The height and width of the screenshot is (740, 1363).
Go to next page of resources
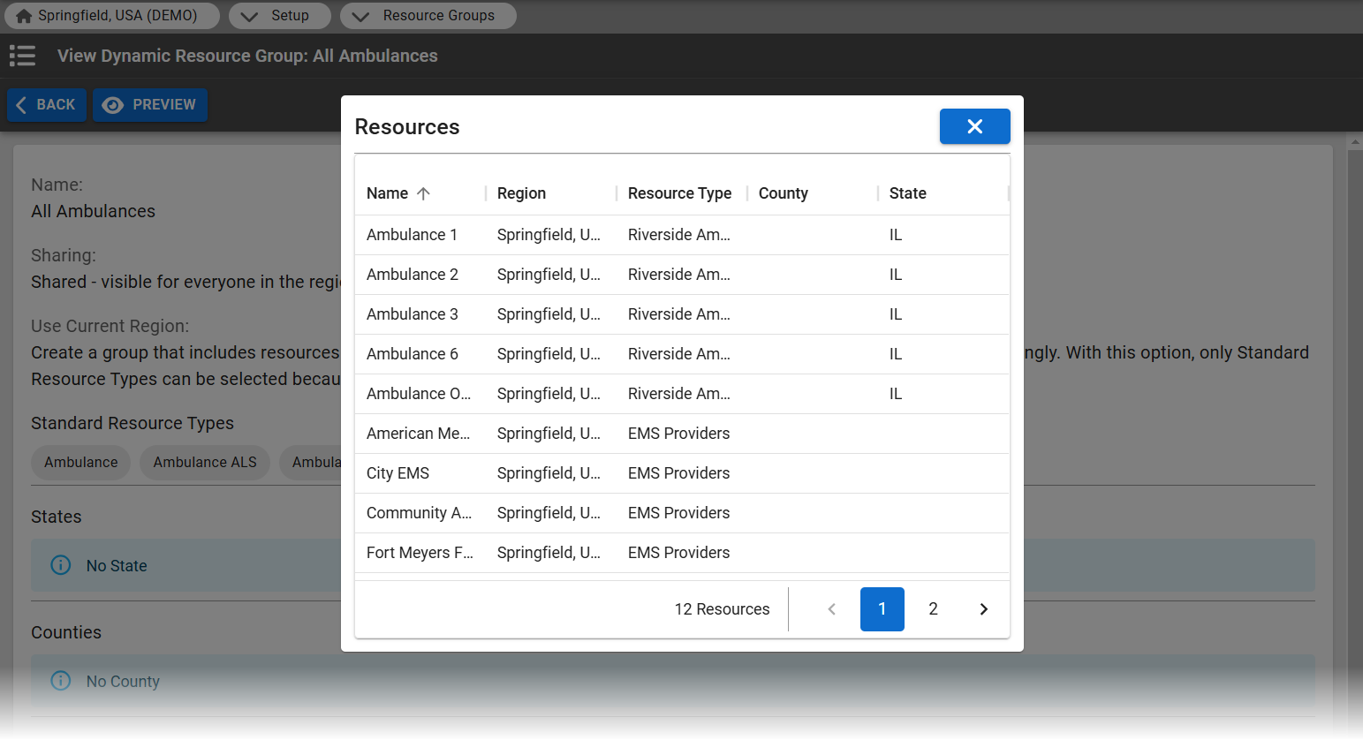[983, 609]
